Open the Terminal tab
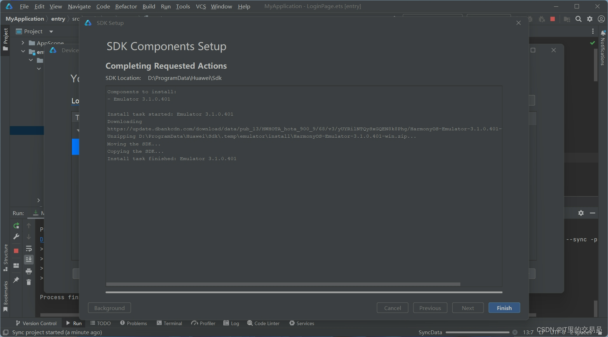Screen dimensions: 608x337 (x=169, y=323)
